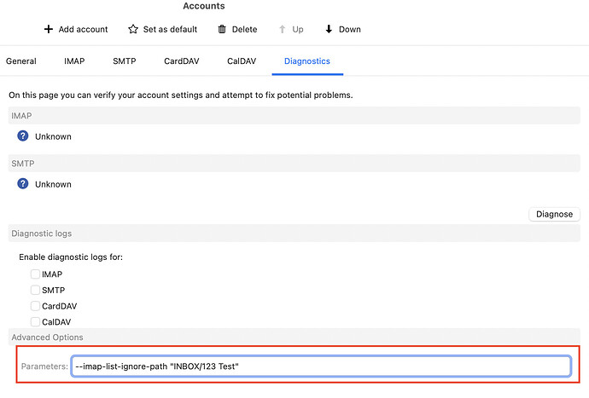Select the Diagnostics tab
Image resolution: width=589 pixels, height=398 pixels.
(x=307, y=61)
